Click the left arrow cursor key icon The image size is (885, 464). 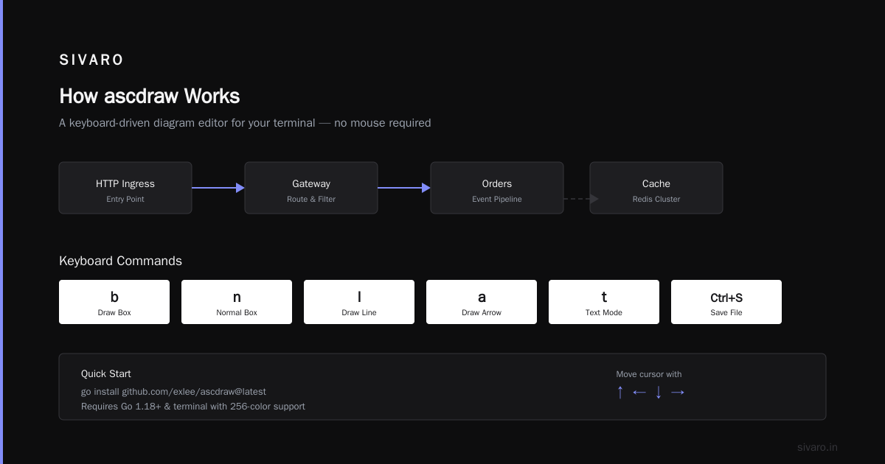tap(639, 393)
